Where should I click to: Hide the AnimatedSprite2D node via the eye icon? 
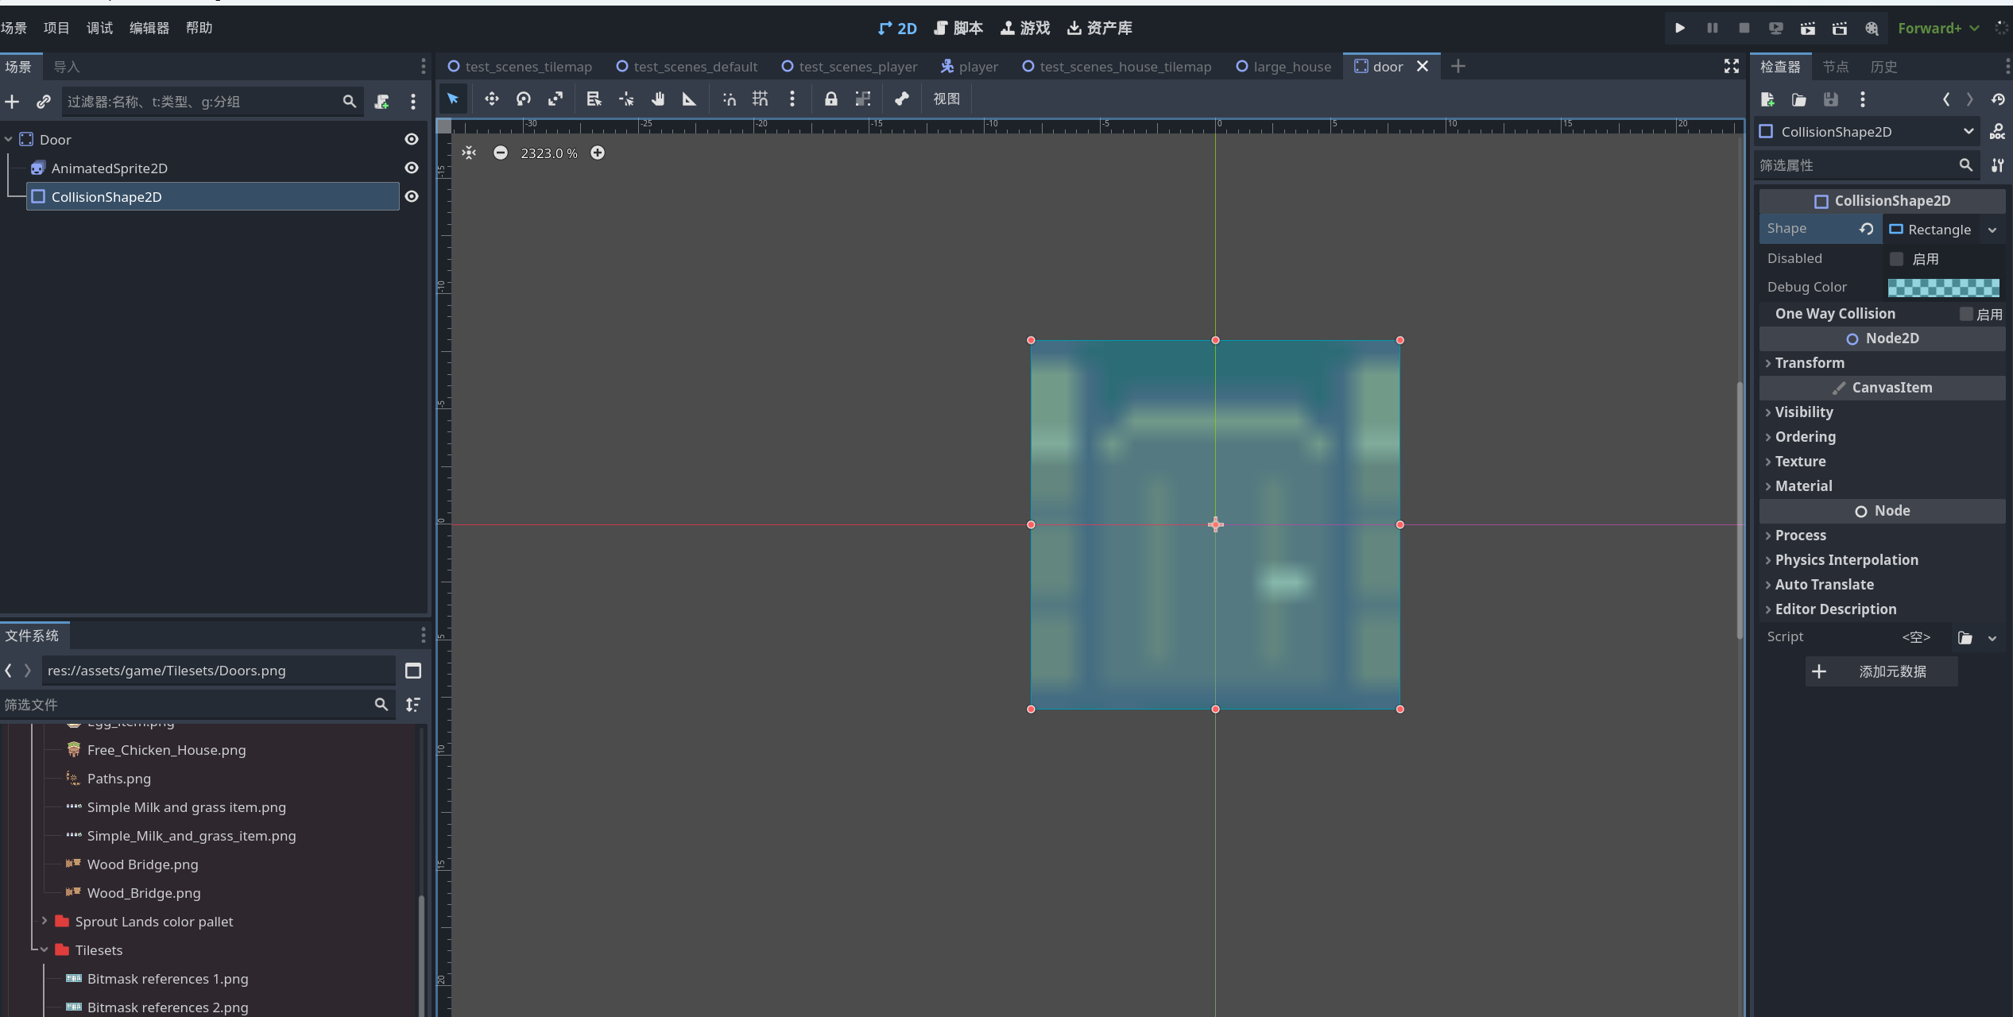412,168
